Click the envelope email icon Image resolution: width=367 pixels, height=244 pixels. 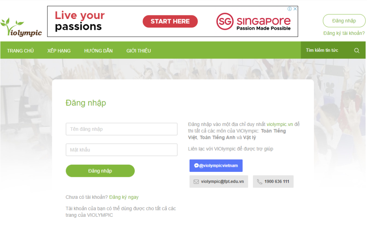click(196, 182)
